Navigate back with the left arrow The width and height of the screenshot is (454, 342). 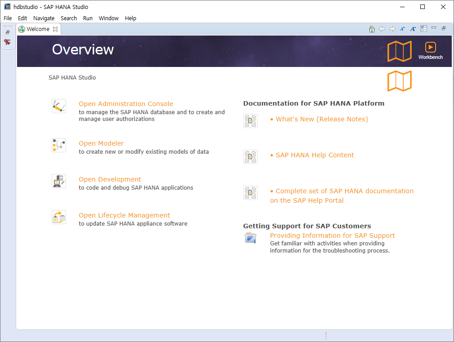click(x=382, y=29)
